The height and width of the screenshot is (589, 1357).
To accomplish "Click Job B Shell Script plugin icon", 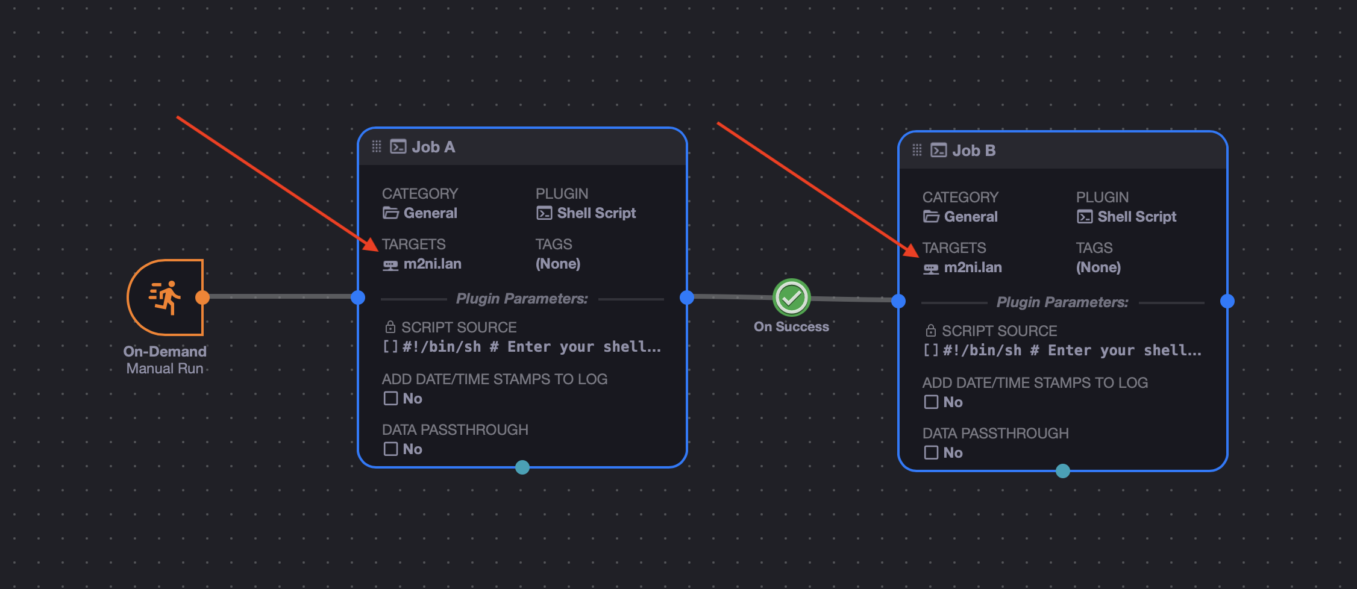I will click(x=1085, y=217).
